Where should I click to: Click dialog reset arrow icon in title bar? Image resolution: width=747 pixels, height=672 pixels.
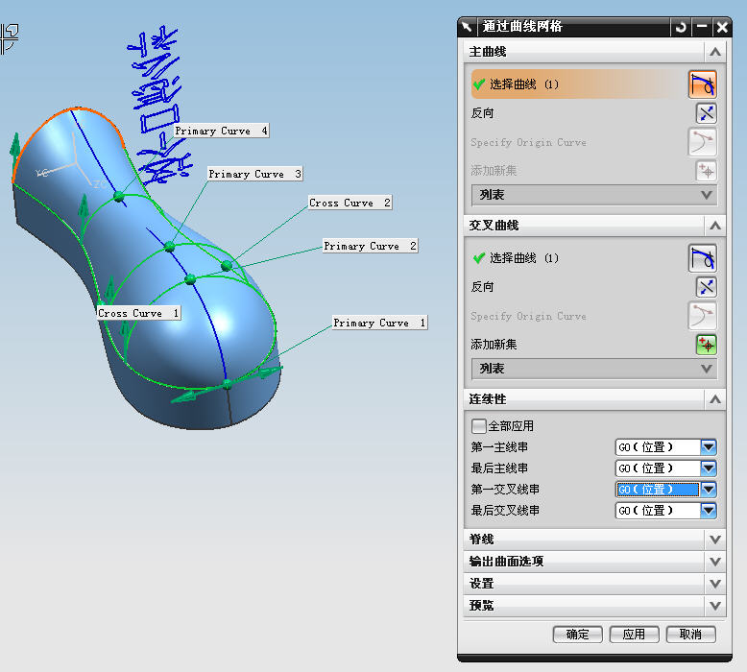tap(681, 27)
